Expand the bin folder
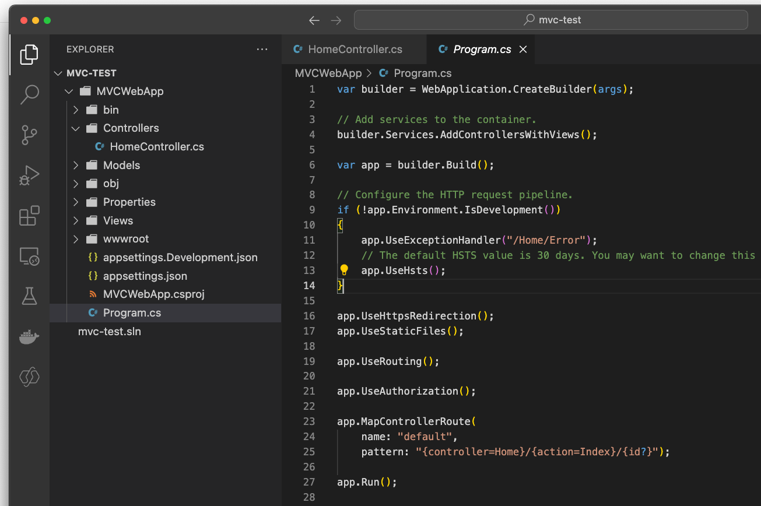 pos(76,110)
